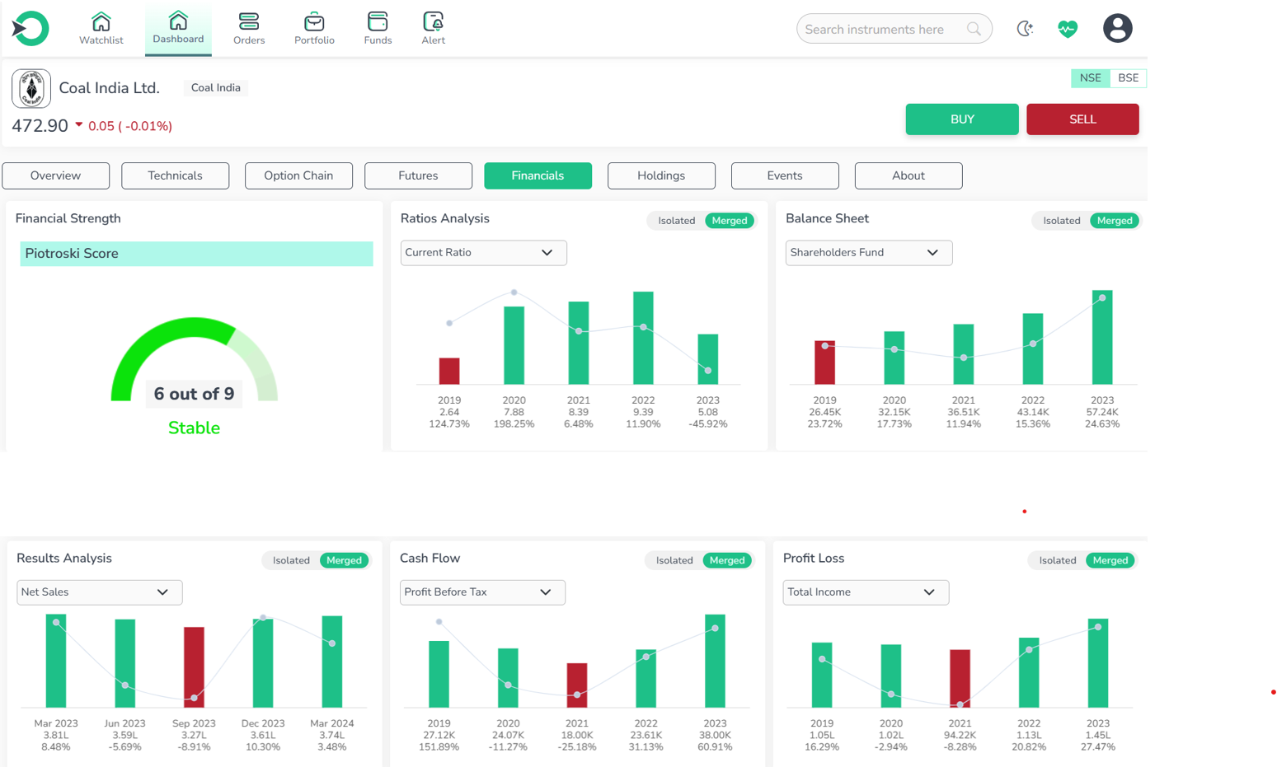The height and width of the screenshot is (767, 1277).
Task: Open the Net Sales dropdown
Action: point(99,592)
